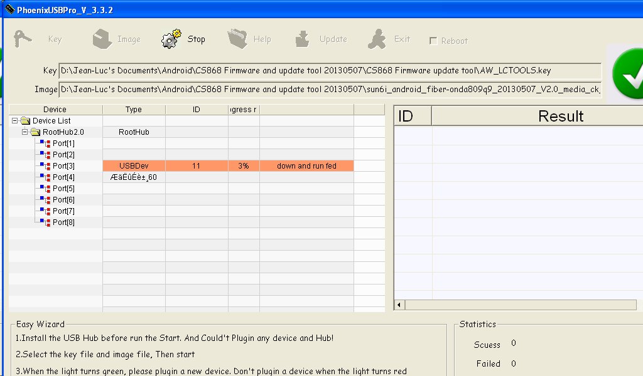Screen dimensions: 643x376
Task: Click the Easy Wizard step 1 text
Action: pyautogui.click(x=175, y=338)
